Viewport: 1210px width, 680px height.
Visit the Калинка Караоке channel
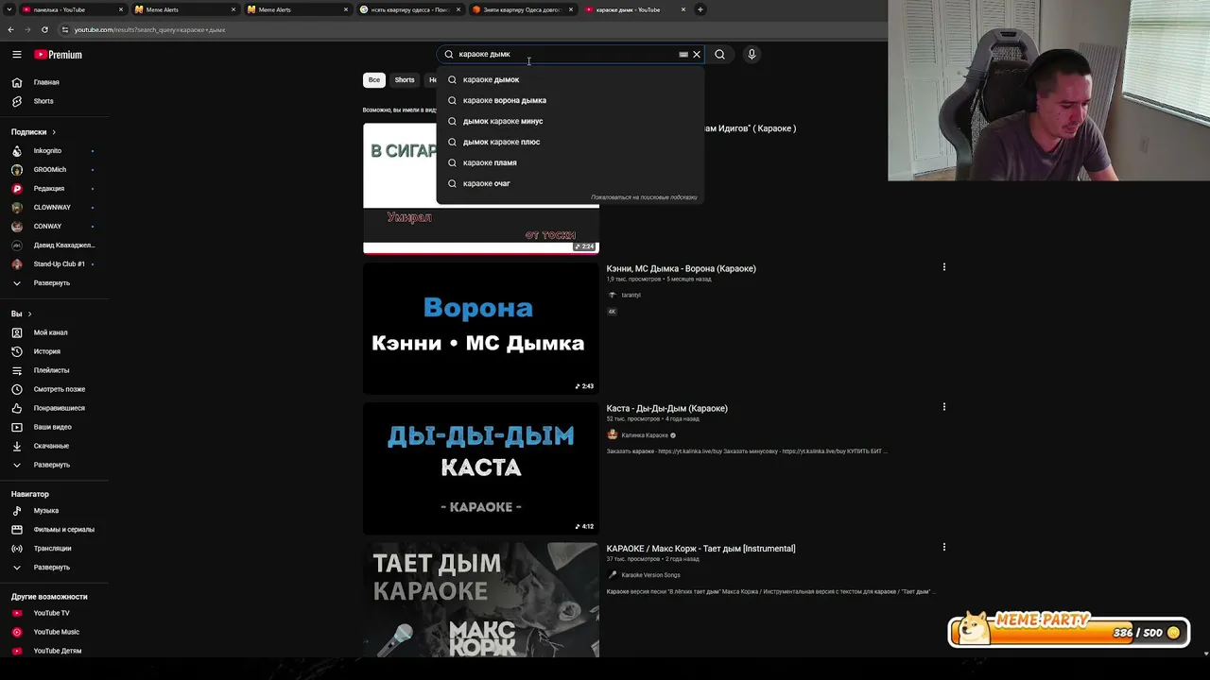coord(645,435)
